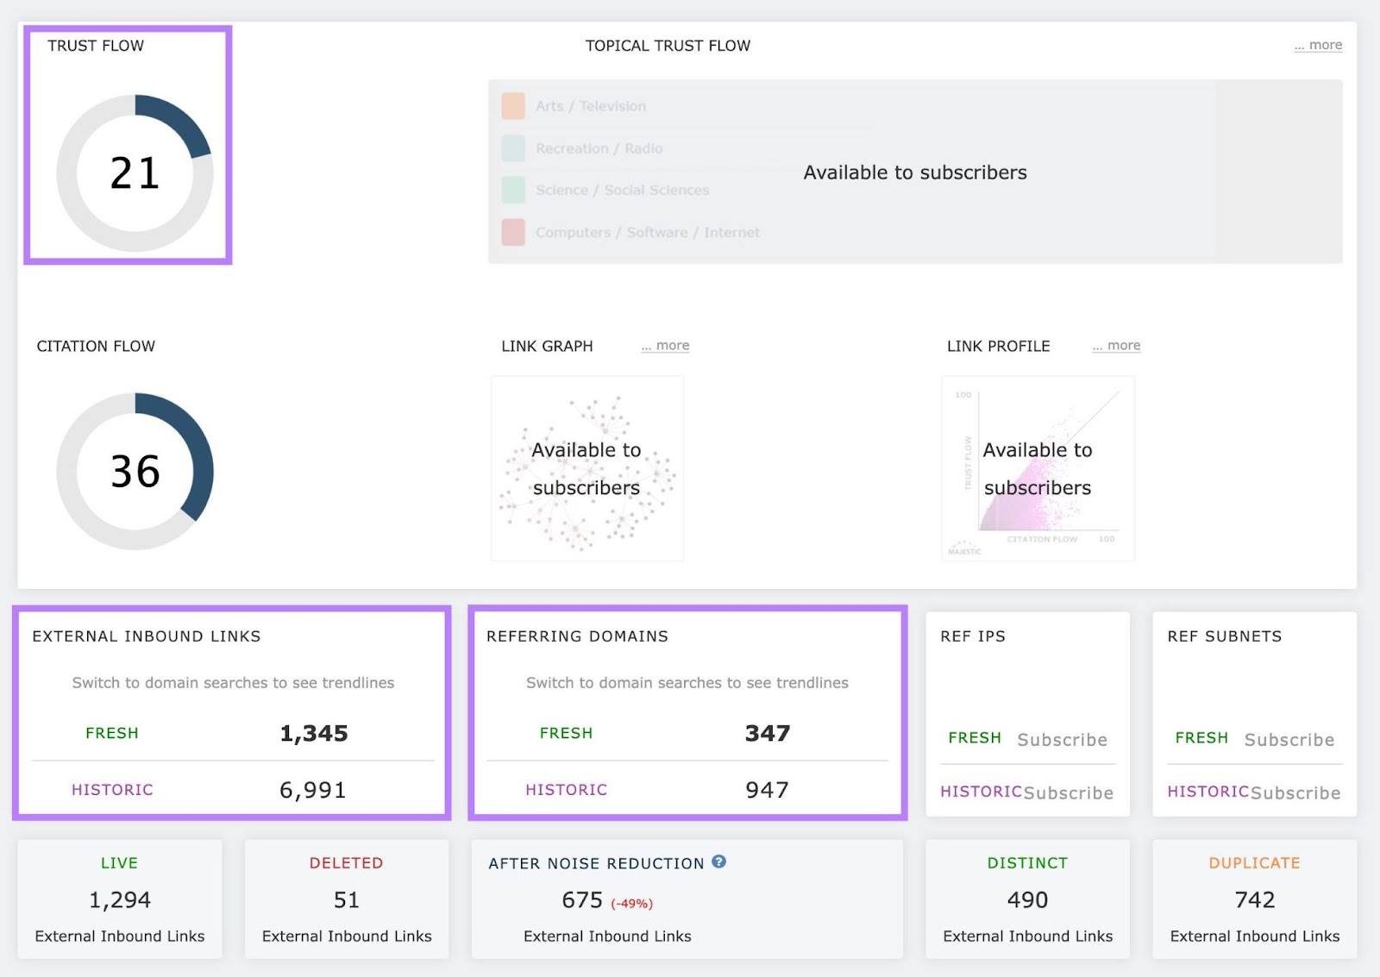Click the Deleted 51 links card
1380x977 pixels.
pos(347,899)
